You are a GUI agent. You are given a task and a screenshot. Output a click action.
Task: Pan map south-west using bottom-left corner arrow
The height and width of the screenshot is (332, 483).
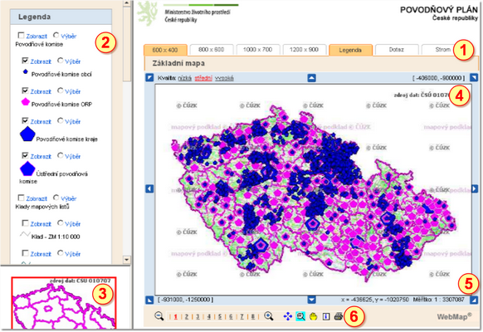(x=149, y=300)
